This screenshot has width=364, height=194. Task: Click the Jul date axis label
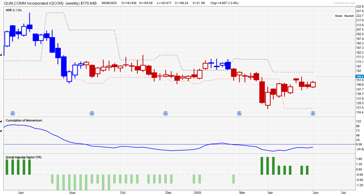[x=344, y=192]
